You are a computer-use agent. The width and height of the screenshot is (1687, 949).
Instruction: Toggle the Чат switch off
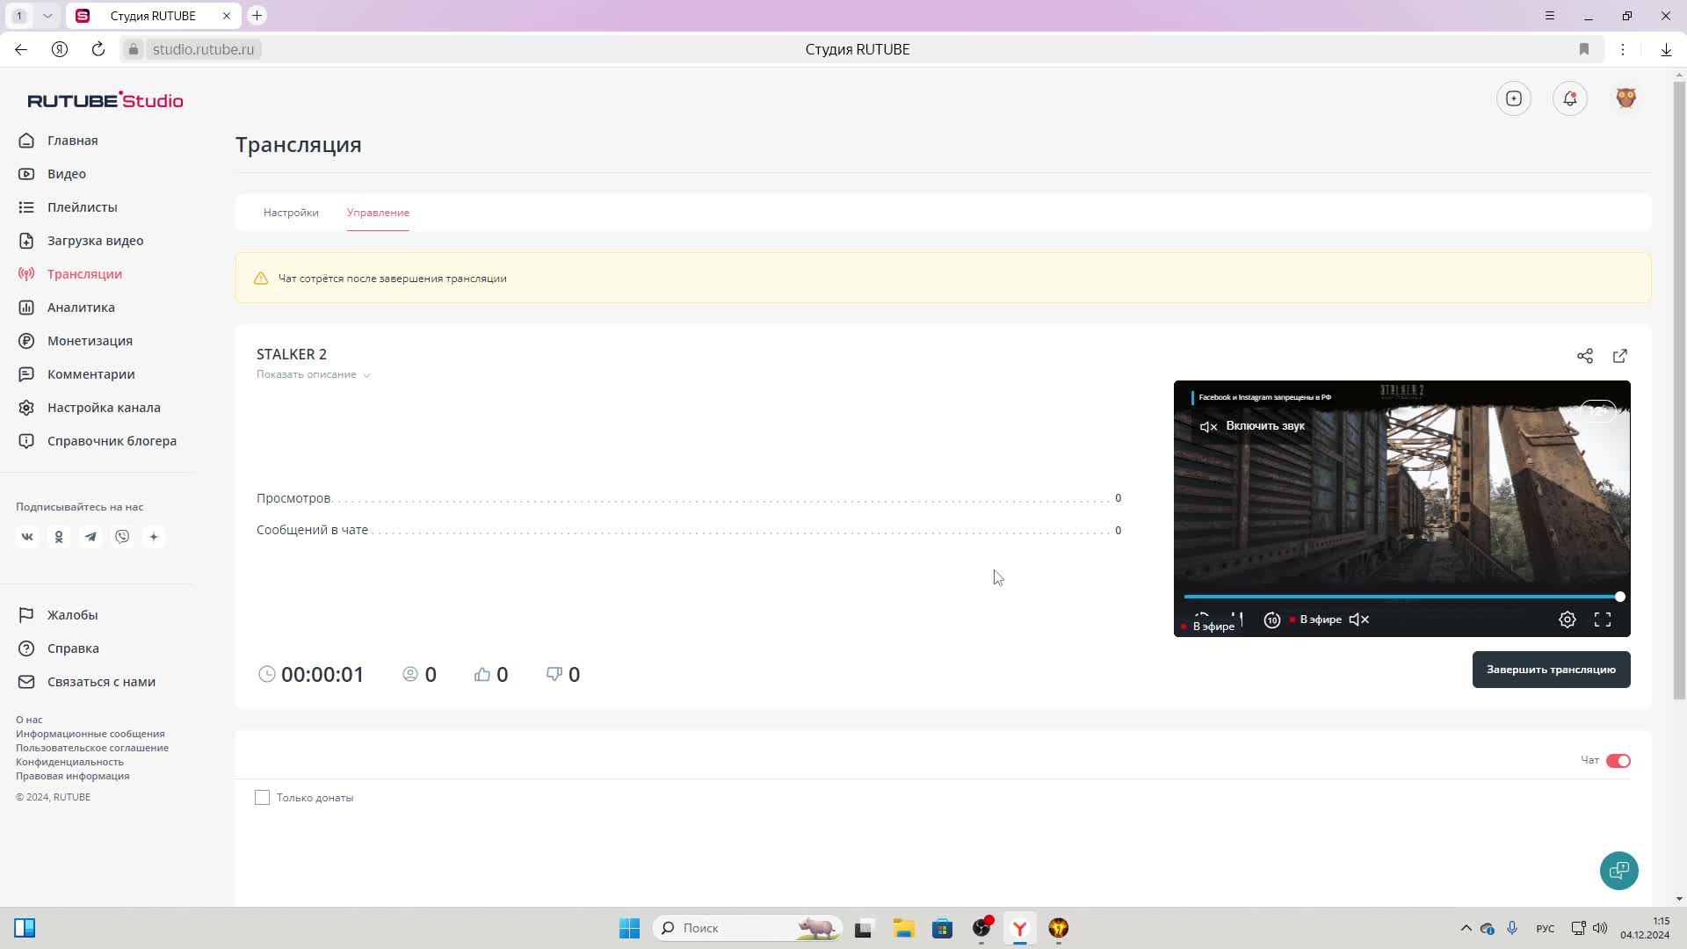pyautogui.click(x=1618, y=761)
